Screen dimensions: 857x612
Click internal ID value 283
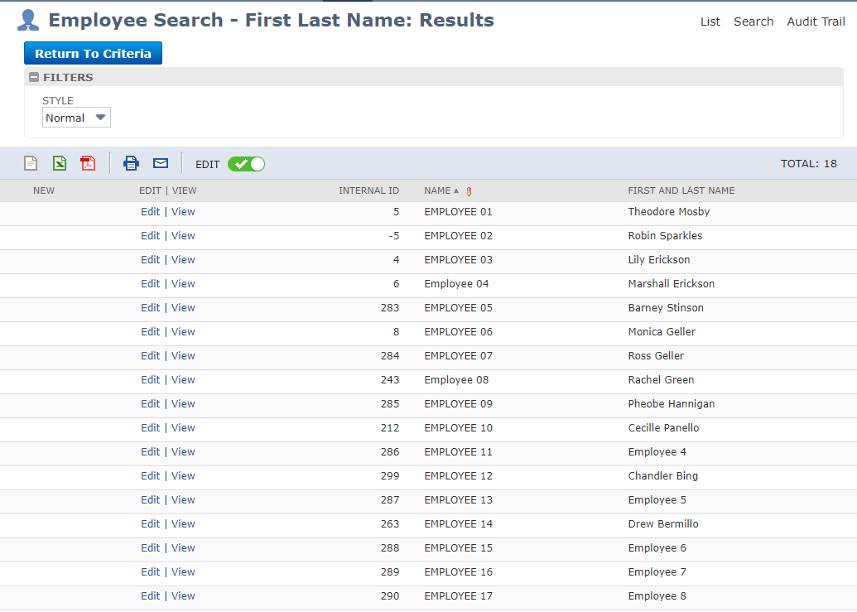point(390,308)
